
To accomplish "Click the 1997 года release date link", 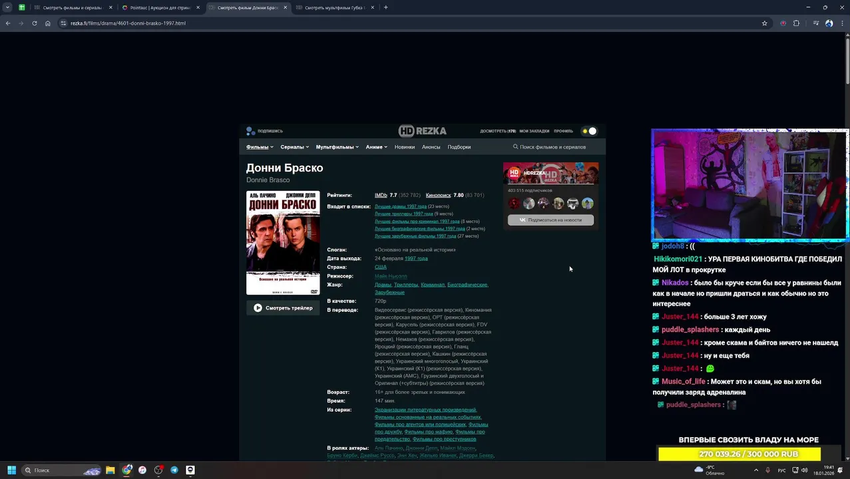I will point(416,258).
